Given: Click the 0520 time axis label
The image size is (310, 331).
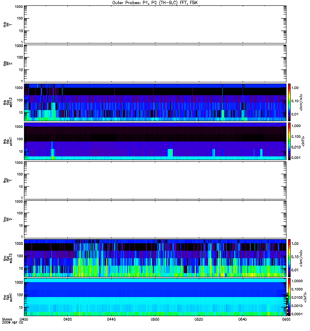Looking at the screenshot, I should click(199, 319).
